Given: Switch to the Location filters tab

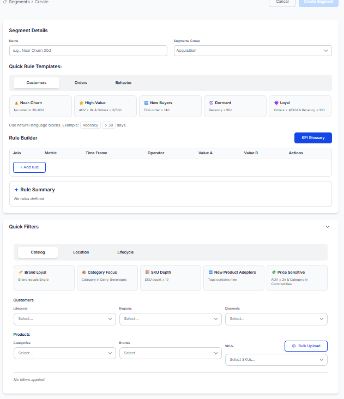Looking at the screenshot, I should (x=81, y=252).
